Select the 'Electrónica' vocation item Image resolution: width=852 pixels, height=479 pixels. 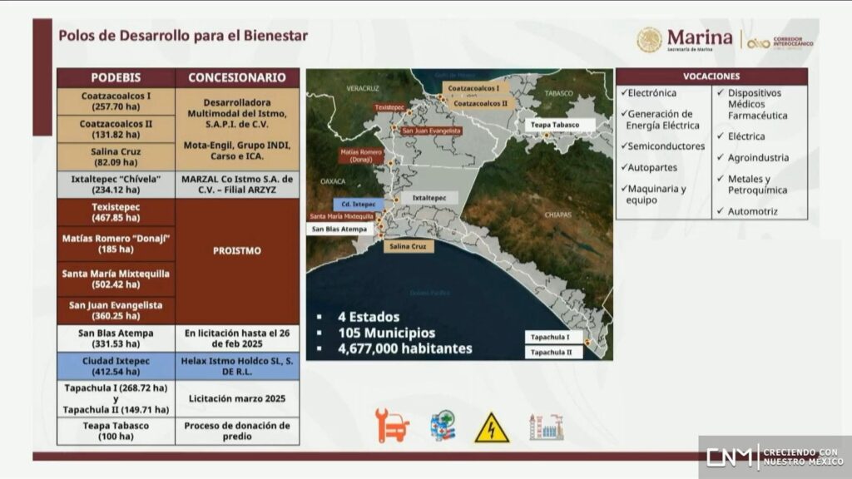click(649, 93)
